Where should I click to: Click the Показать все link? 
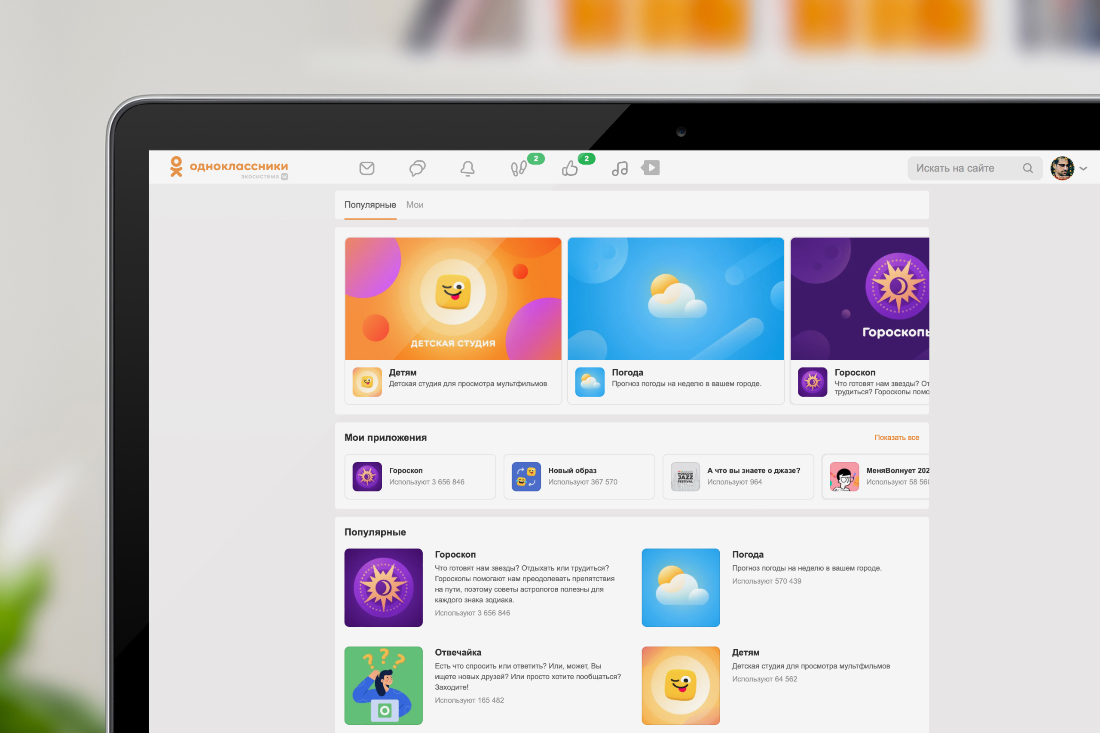click(896, 438)
